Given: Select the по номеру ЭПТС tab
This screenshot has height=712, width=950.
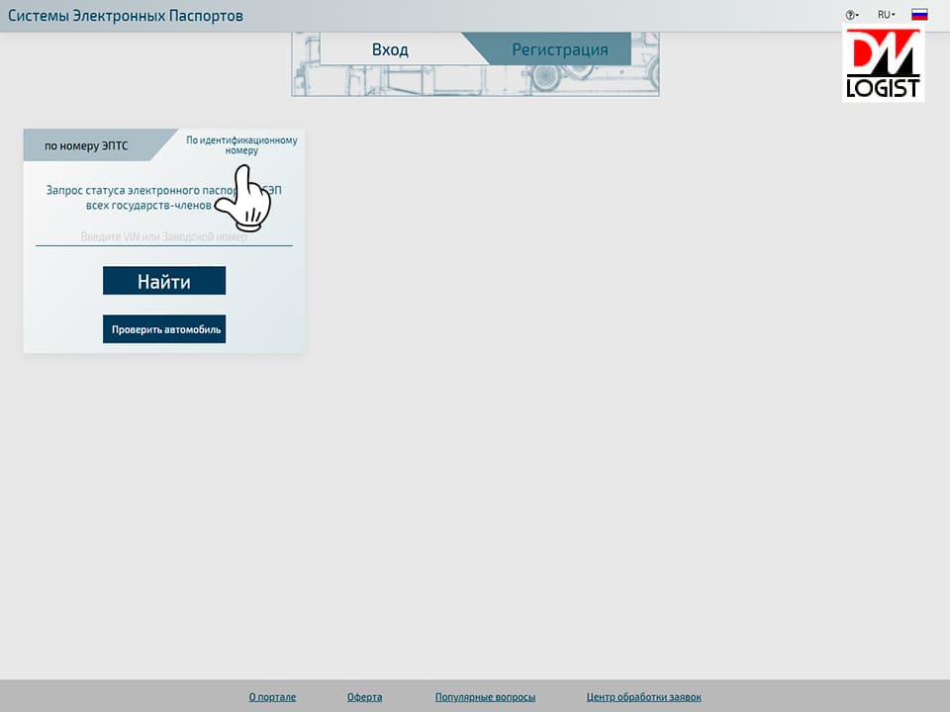Looking at the screenshot, I should (87, 145).
